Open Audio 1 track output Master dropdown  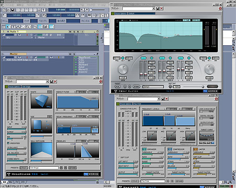[63, 38]
